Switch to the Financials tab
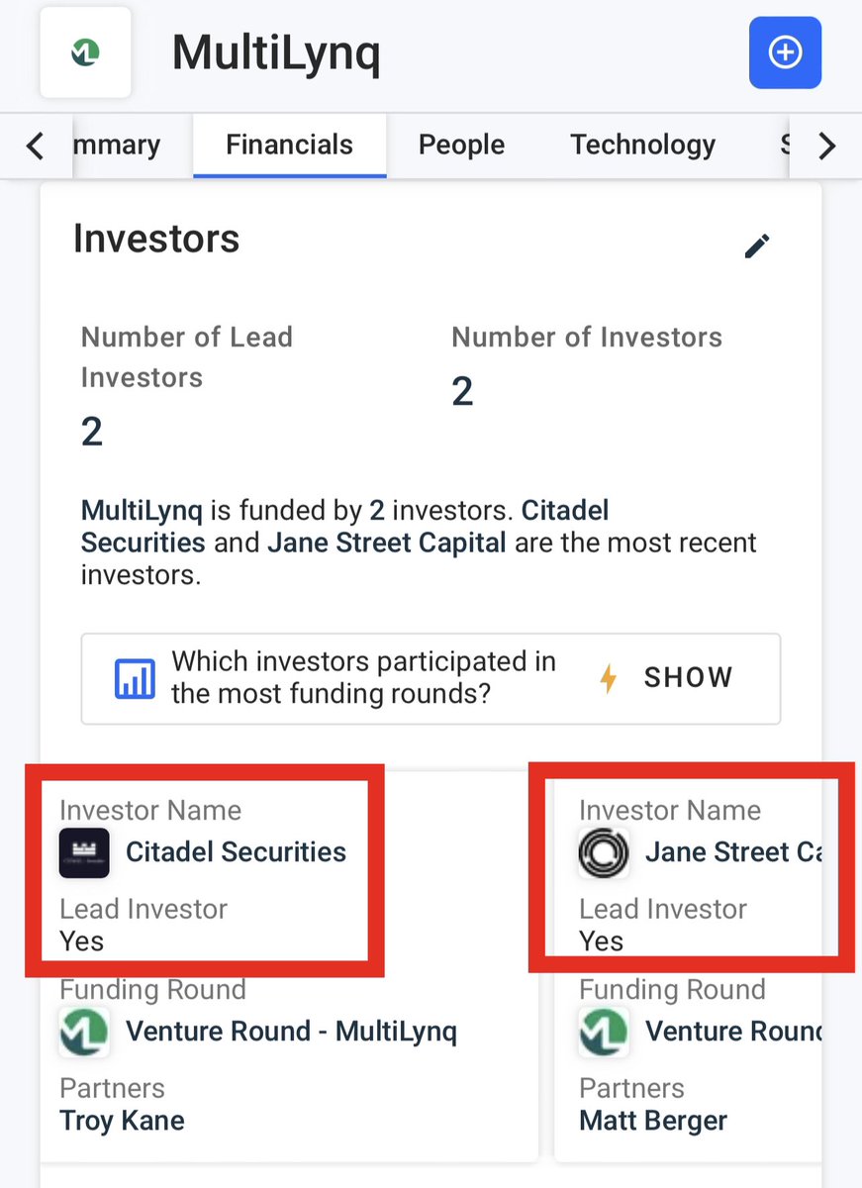This screenshot has height=1188, width=862. coord(289,146)
